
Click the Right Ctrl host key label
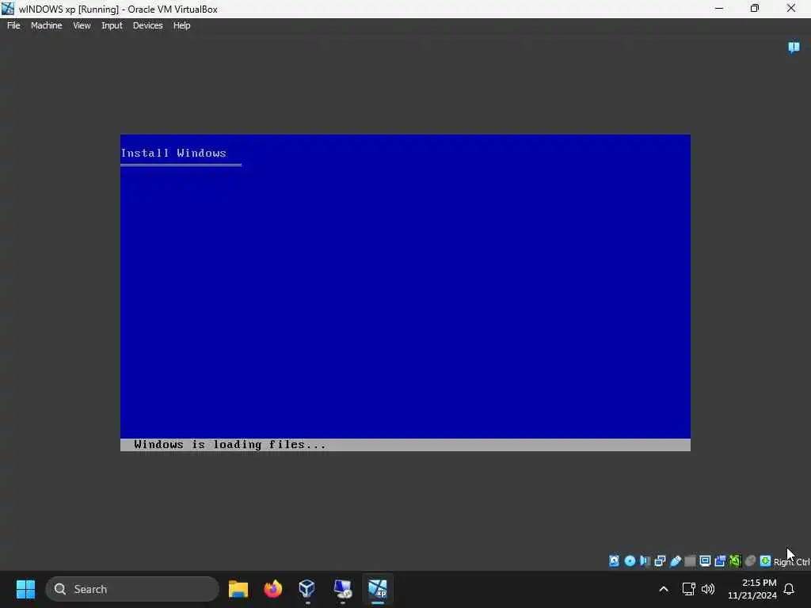coord(792,562)
